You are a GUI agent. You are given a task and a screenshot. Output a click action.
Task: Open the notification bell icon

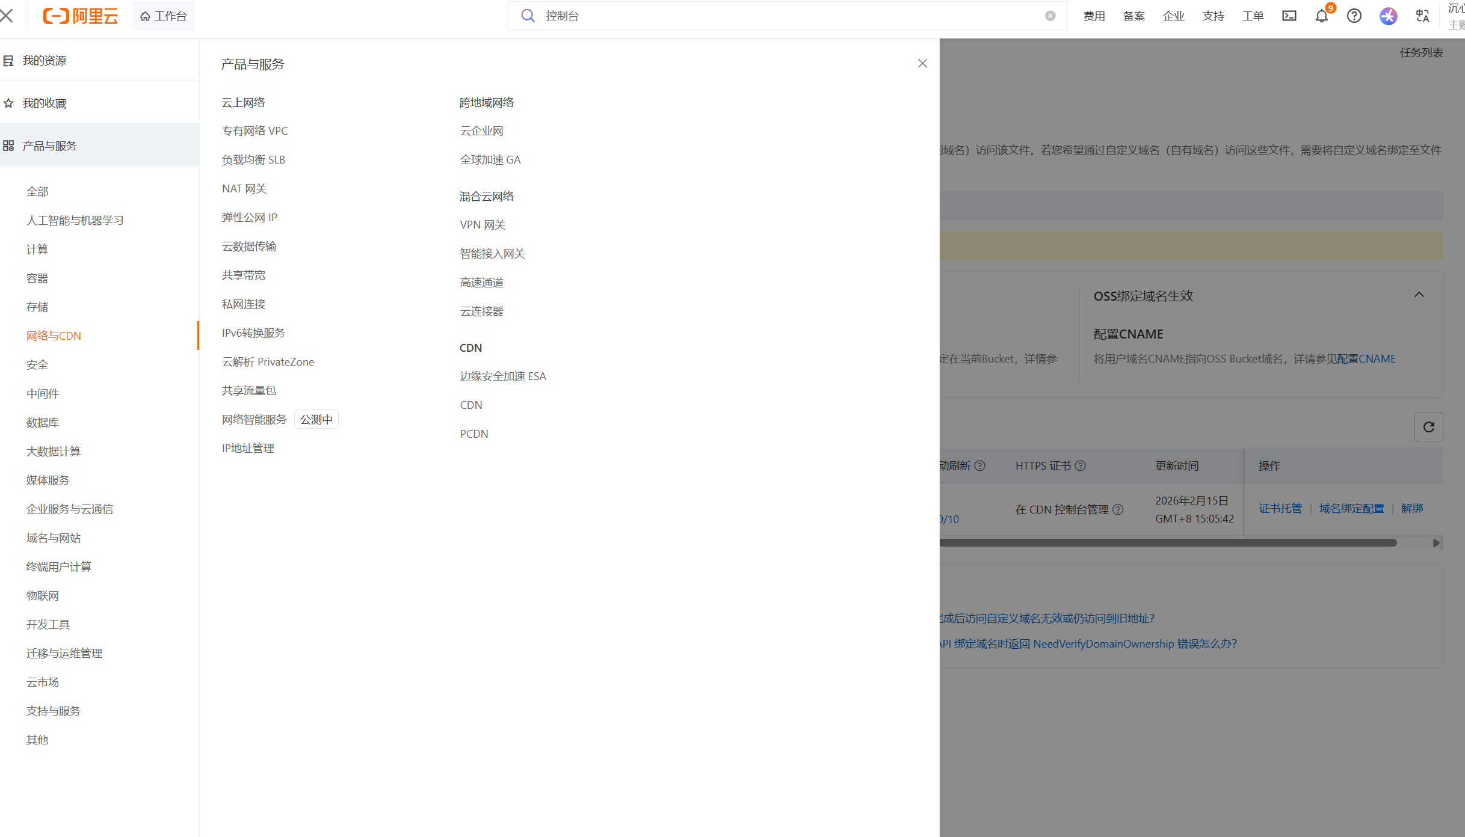point(1322,16)
